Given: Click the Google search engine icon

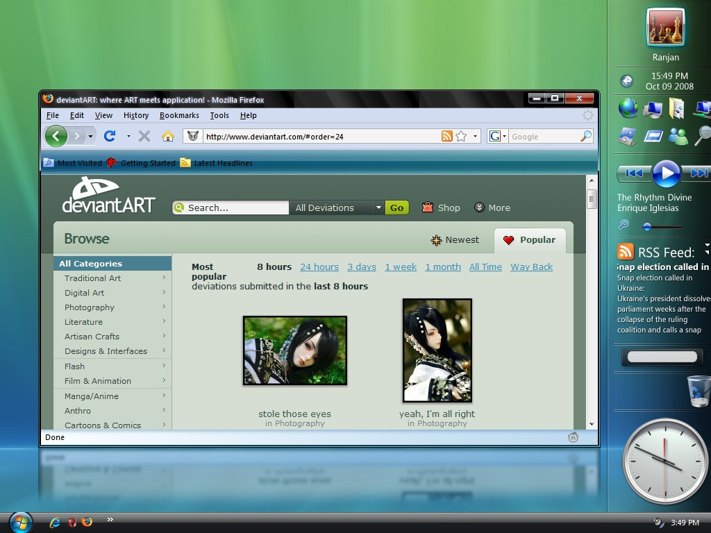Looking at the screenshot, I should coord(494,136).
